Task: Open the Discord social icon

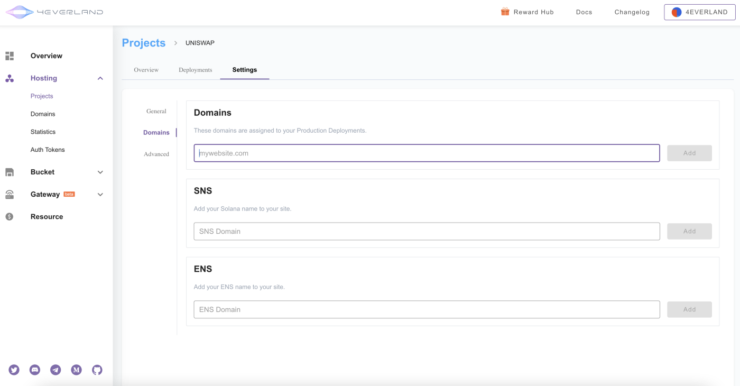Action: (x=35, y=370)
